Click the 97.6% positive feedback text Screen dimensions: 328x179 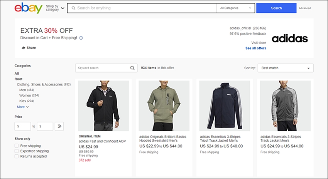point(248,33)
